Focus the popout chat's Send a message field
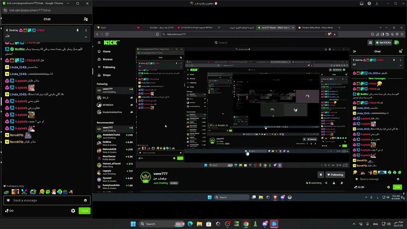This screenshot has height=229, width=407. pos(47,200)
